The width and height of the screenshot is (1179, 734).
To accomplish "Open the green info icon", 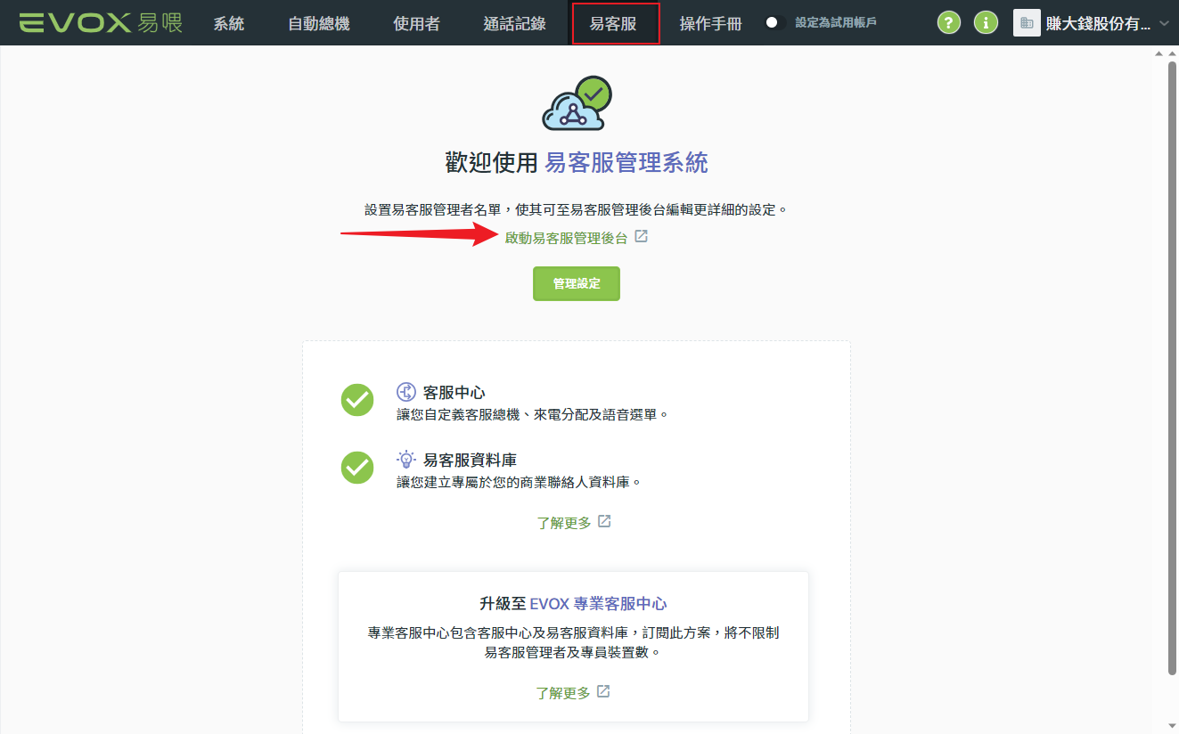I will 986,23.
